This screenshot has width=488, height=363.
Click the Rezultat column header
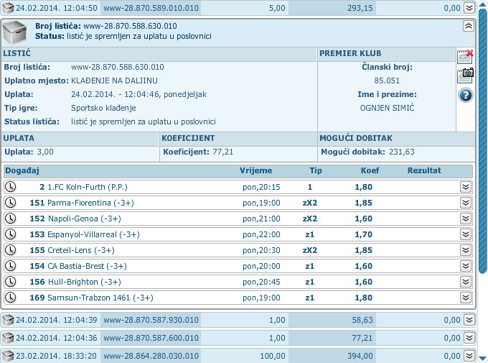pyautogui.click(x=424, y=170)
